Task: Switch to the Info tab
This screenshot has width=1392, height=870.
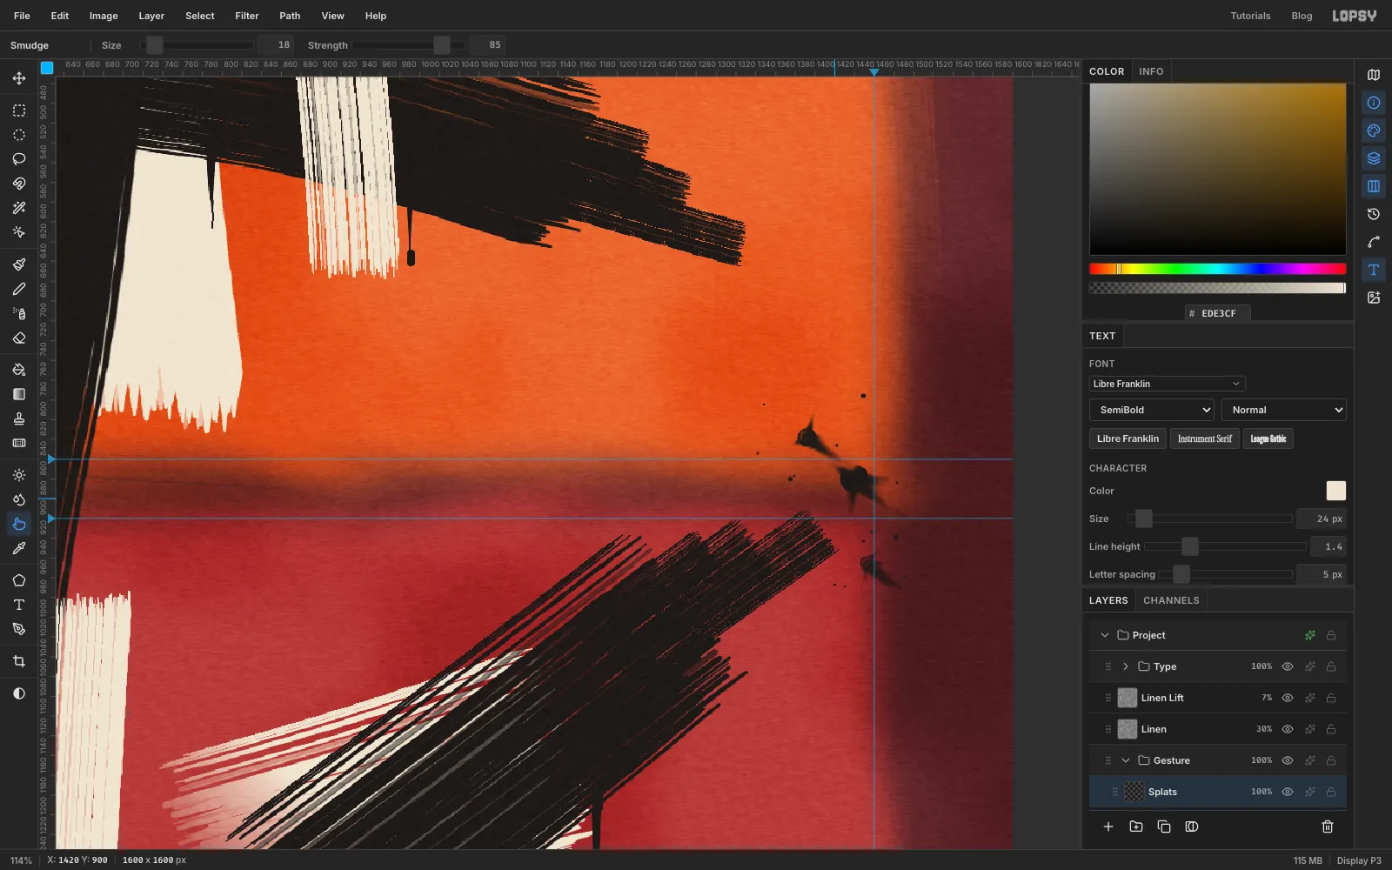Action: [1151, 71]
